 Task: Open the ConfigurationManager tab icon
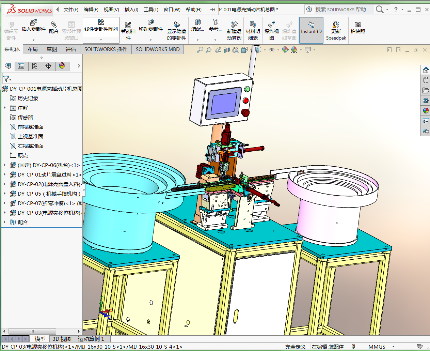35,66
